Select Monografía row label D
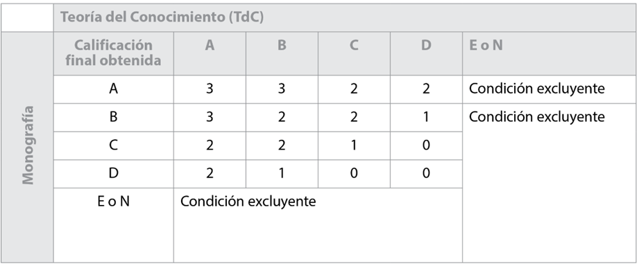 click(x=113, y=173)
